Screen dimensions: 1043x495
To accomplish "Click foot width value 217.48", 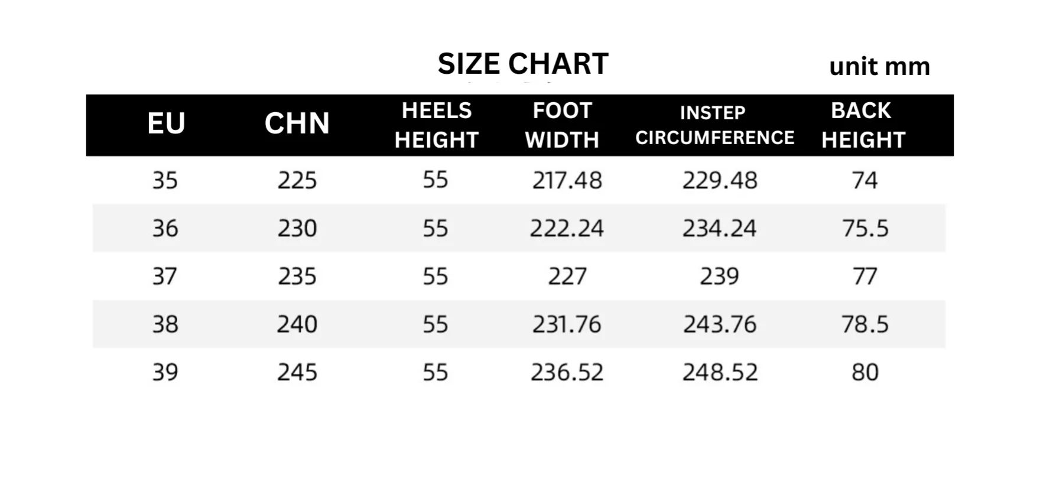I will tap(567, 180).
